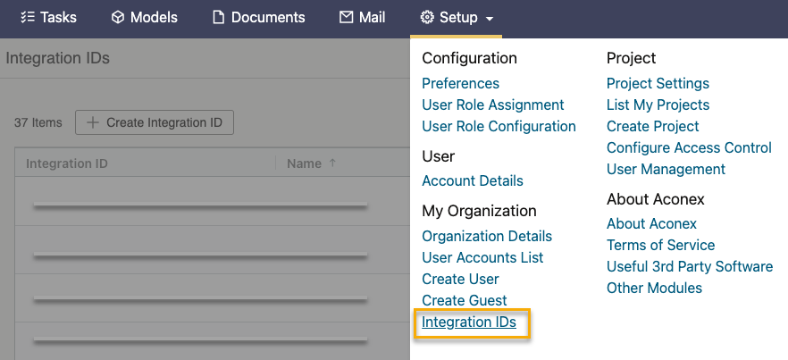Viewport: 788px width, 360px height.
Task: Open the Mail menu
Action: 363,18
